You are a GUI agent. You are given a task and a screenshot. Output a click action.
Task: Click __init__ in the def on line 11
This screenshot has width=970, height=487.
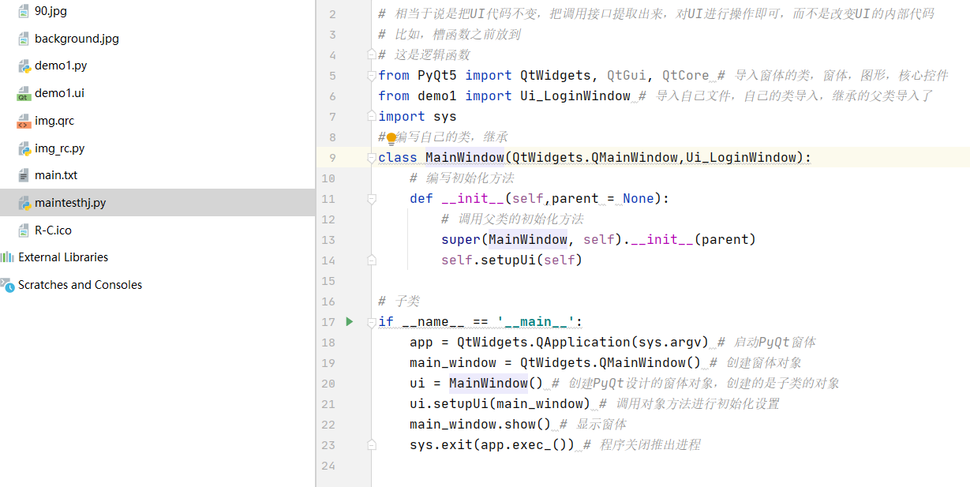[473, 199]
